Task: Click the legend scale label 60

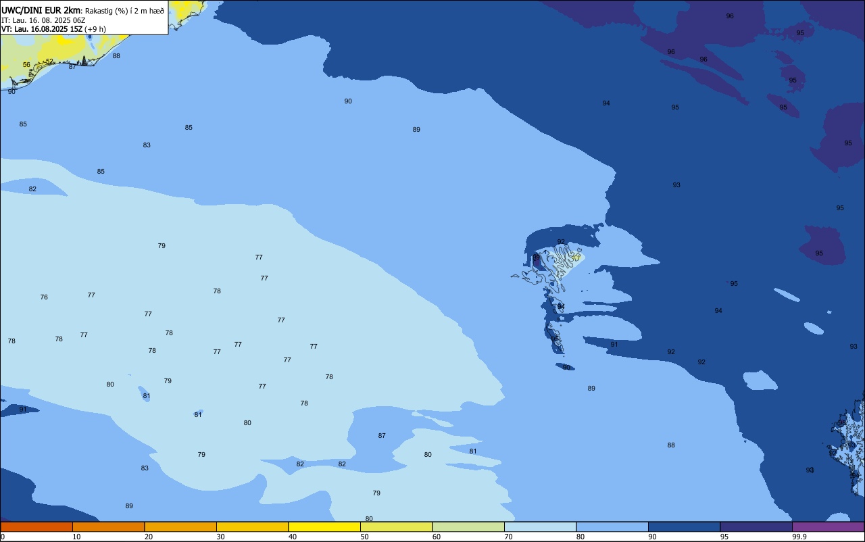Action: tap(437, 537)
